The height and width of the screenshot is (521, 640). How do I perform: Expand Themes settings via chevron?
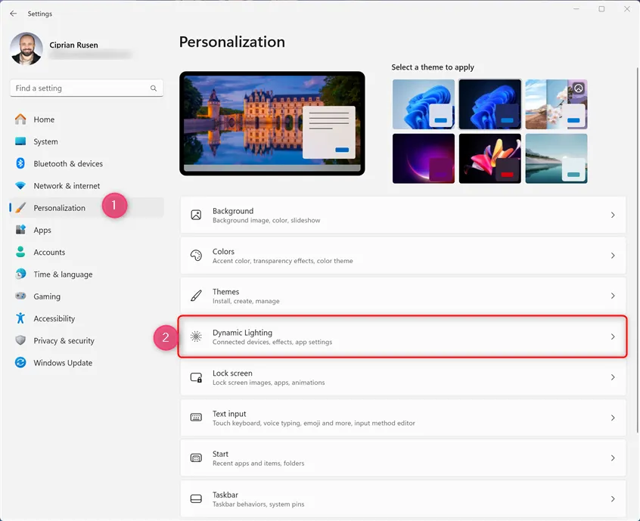(x=613, y=296)
